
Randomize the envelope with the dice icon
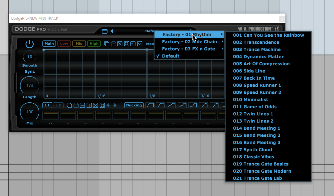coord(126,44)
